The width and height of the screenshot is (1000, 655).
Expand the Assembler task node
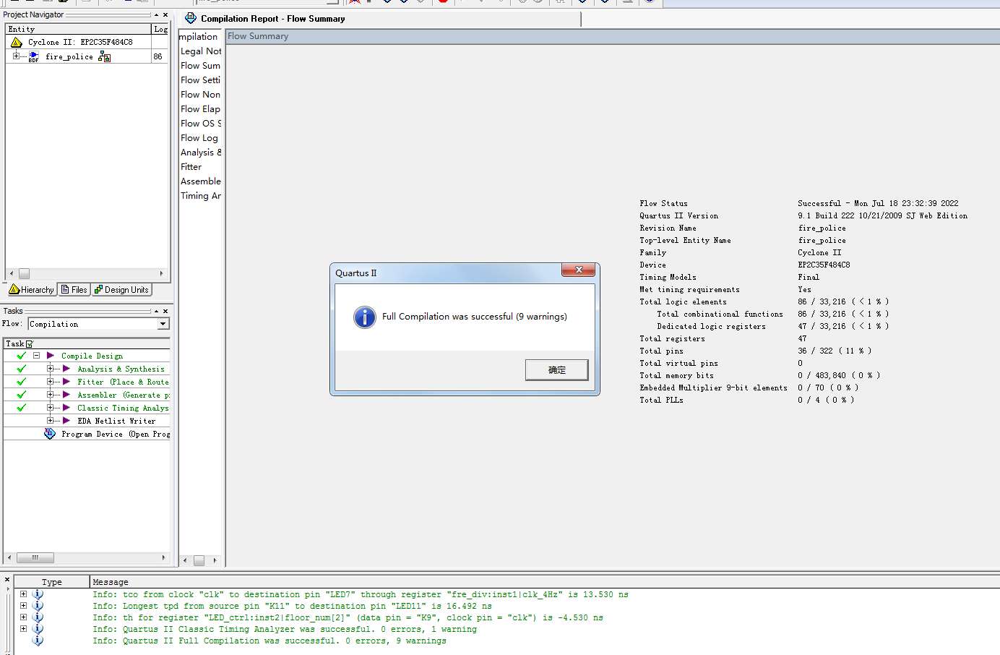tap(51, 395)
